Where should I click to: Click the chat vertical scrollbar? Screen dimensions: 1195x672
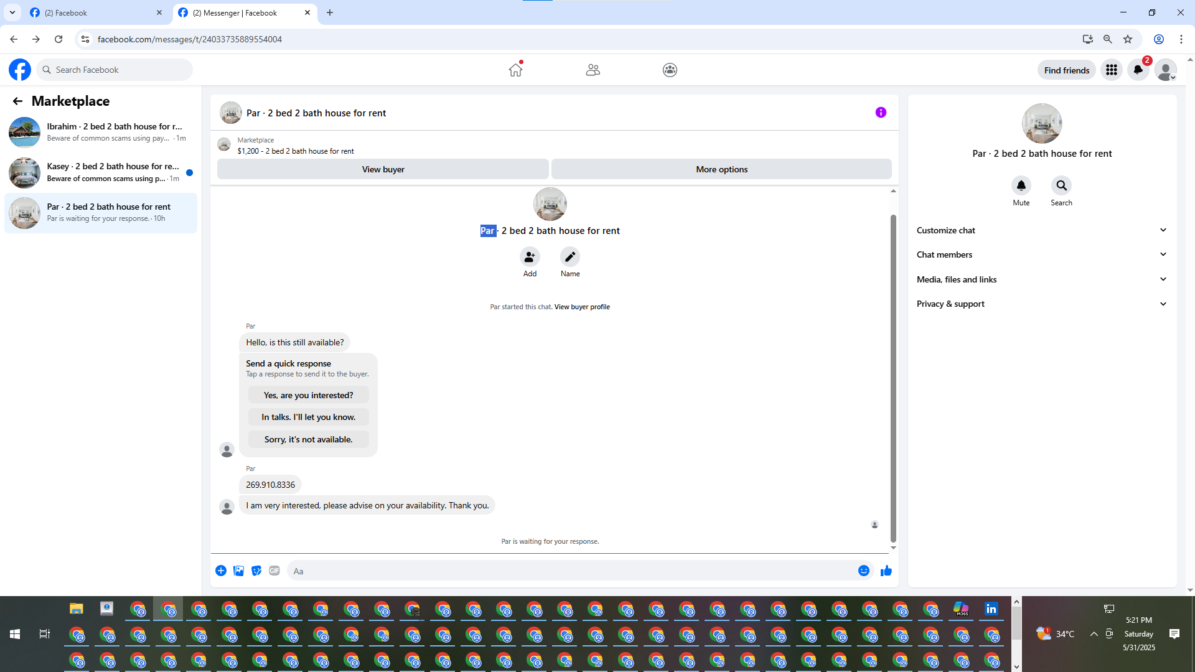[893, 378]
